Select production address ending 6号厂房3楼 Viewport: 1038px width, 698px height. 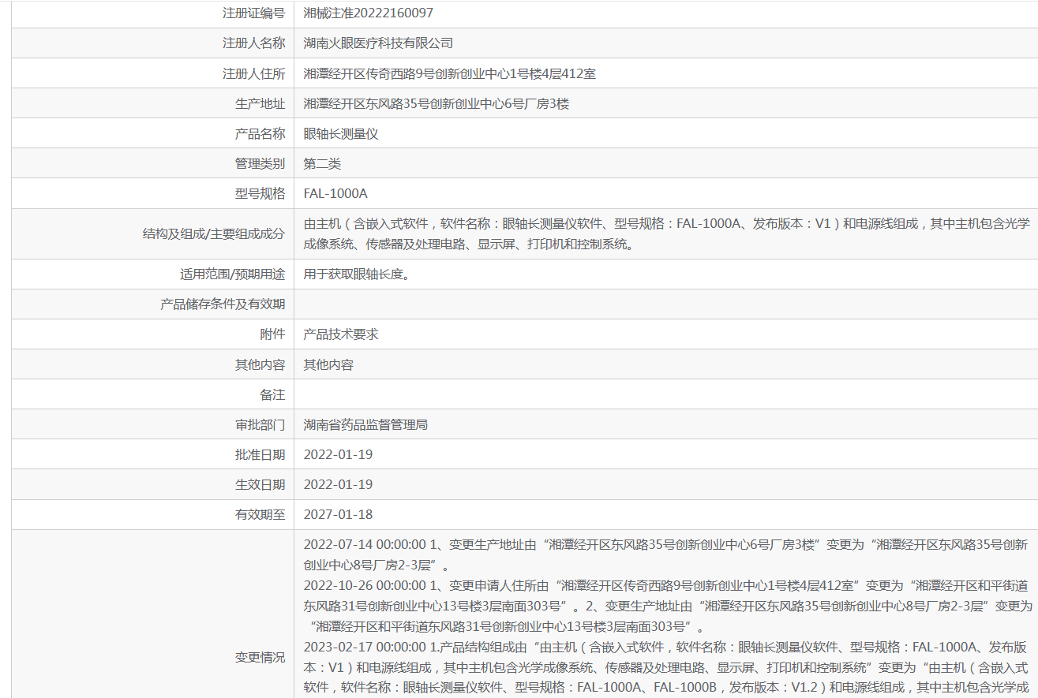pos(437,103)
